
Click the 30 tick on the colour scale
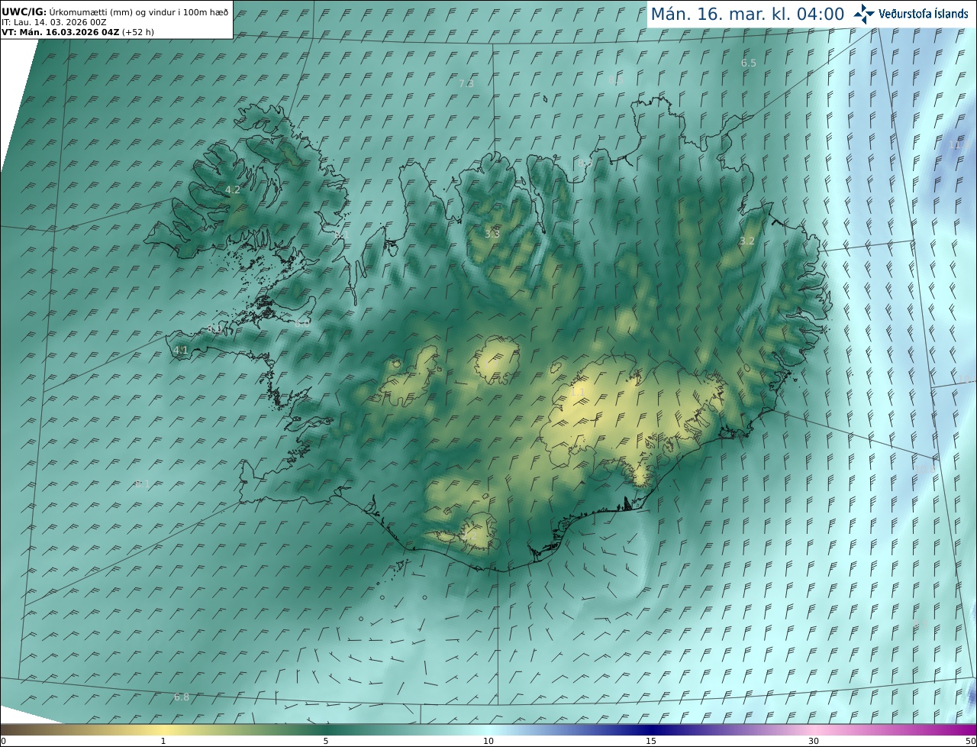[814, 741]
